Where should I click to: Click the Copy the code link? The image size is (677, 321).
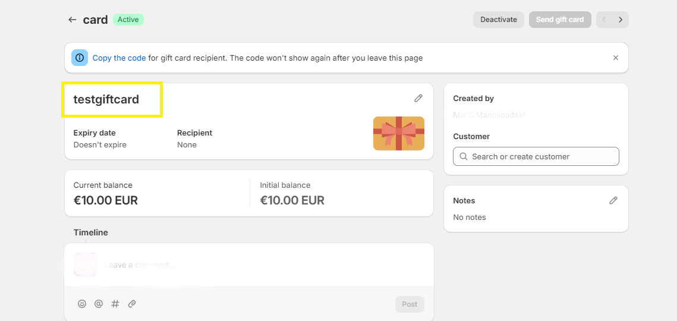pyautogui.click(x=119, y=58)
